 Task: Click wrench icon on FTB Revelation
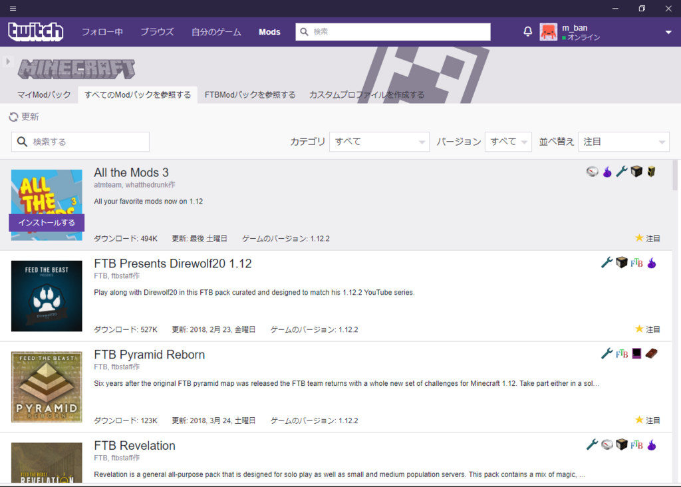[x=592, y=444]
